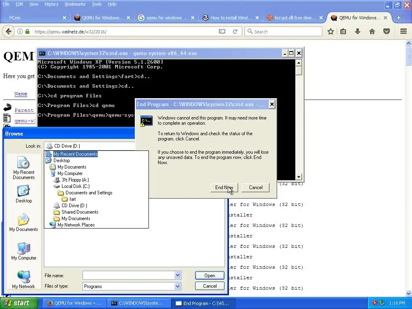Switch to cmd taskbar button
412x309 pixels.
pos(139,303)
